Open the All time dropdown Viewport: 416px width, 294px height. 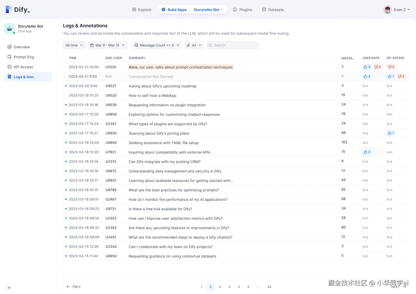click(74, 45)
